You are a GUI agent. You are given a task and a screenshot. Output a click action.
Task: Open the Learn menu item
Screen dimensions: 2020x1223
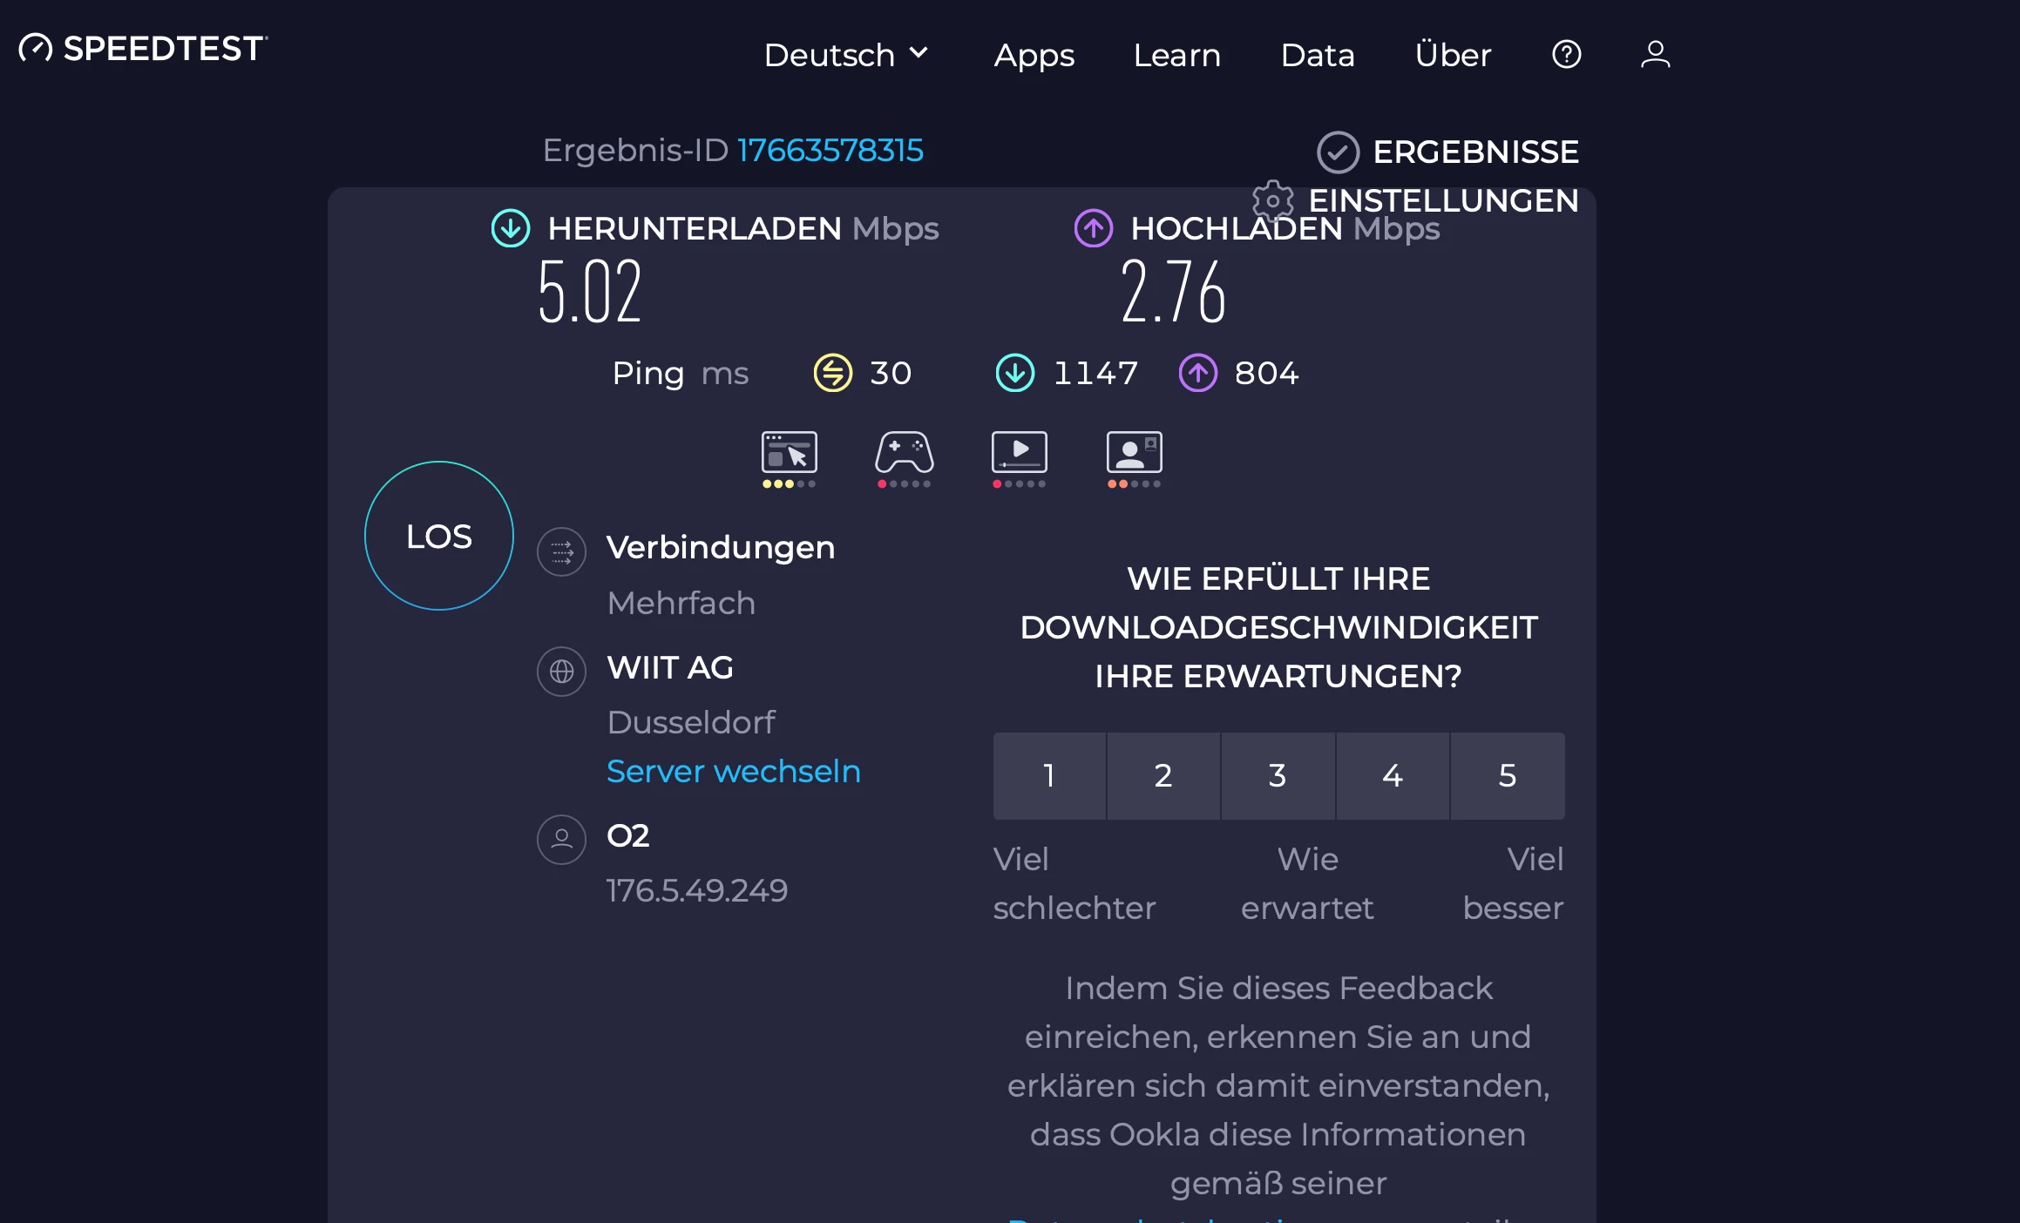1176,55
